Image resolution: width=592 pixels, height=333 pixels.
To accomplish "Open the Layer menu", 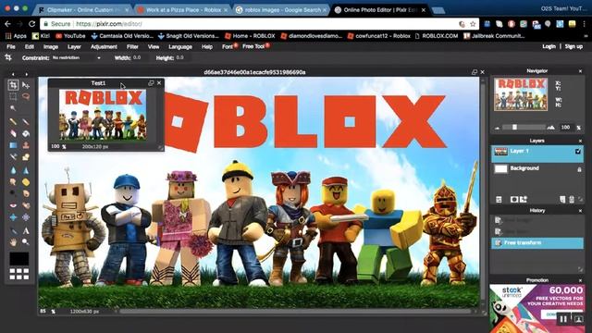I will coord(74,46).
